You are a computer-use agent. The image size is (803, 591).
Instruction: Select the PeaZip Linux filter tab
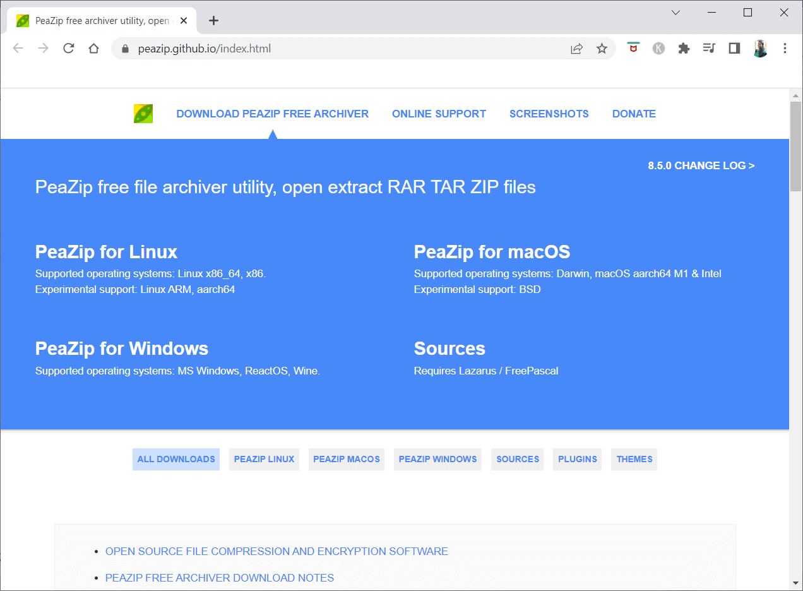(x=264, y=459)
